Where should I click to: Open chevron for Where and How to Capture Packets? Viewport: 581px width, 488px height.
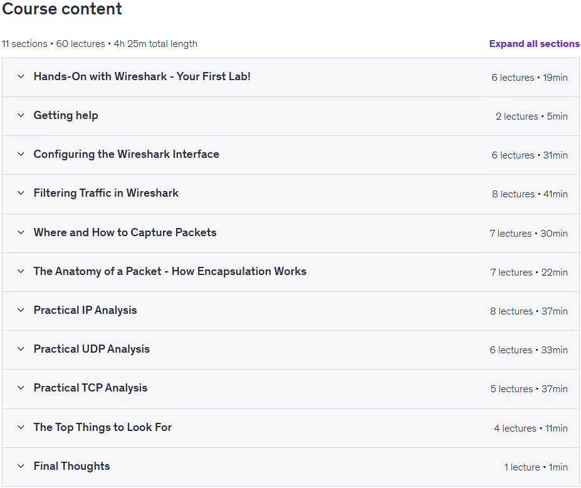(21, 232)
